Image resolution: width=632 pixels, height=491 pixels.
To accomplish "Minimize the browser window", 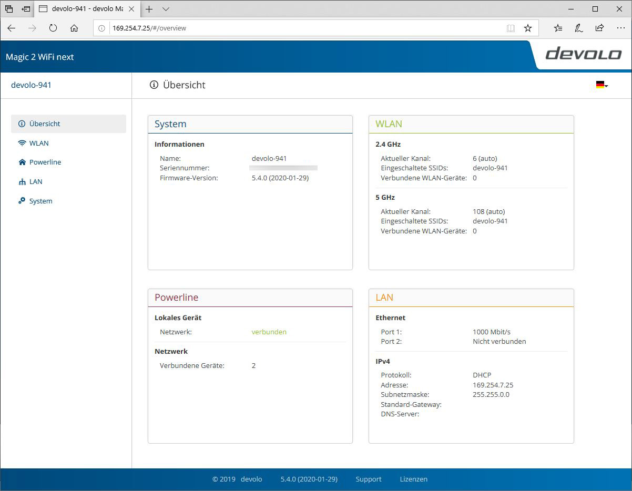I will (x=571, y=9).
